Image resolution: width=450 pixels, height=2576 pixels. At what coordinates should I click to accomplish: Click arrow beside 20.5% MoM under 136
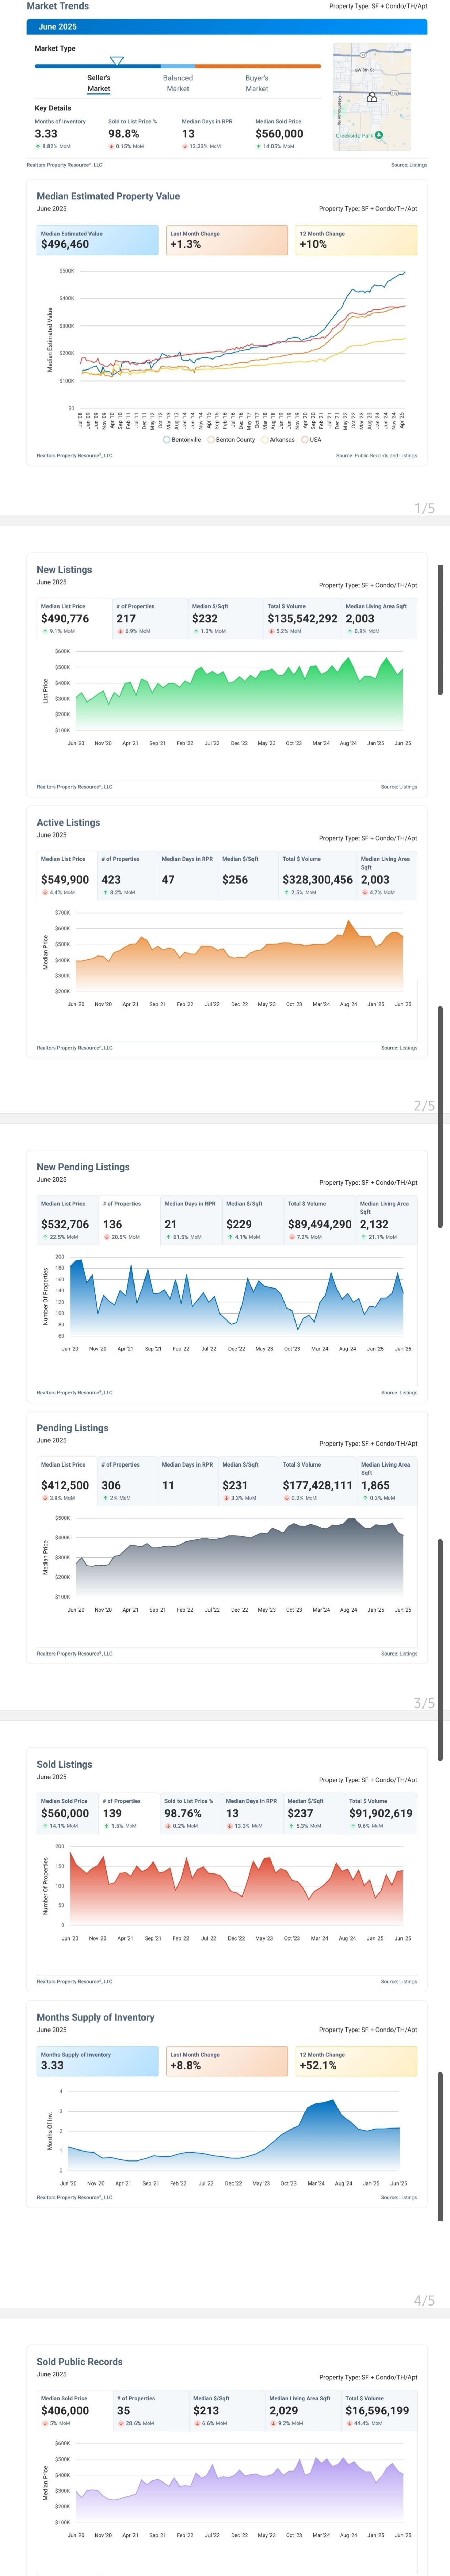pos(106,1237)
